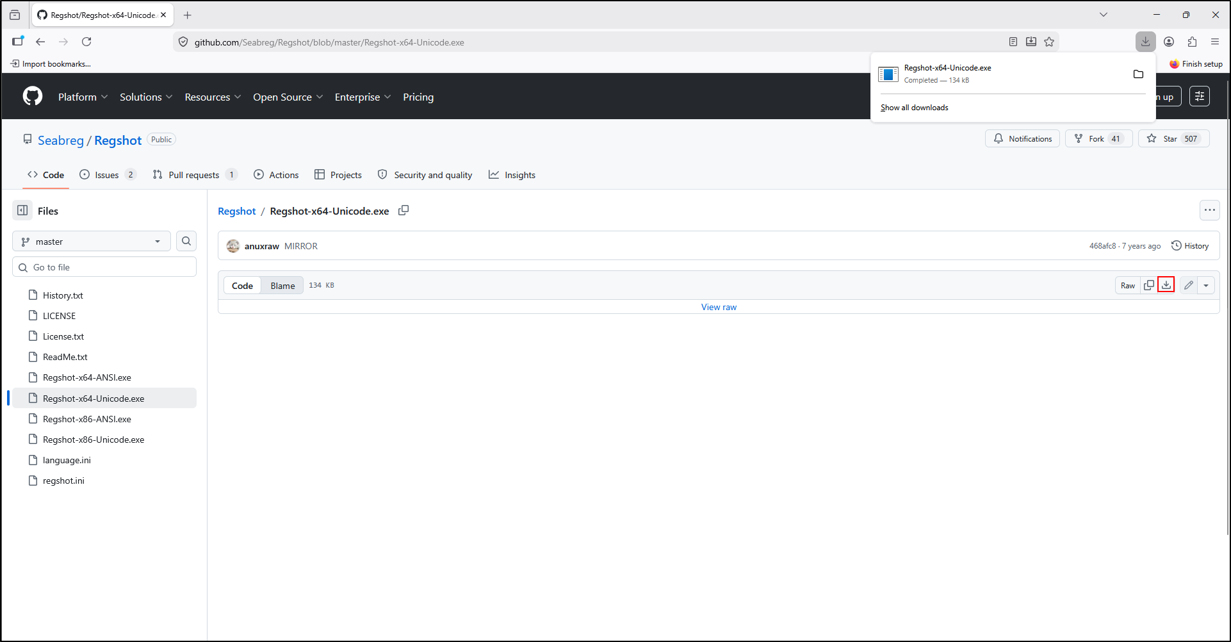The height and width of the screenshot is (642, 1231).
Task: Select the Code view toggle button
Action: click(242, 286)
